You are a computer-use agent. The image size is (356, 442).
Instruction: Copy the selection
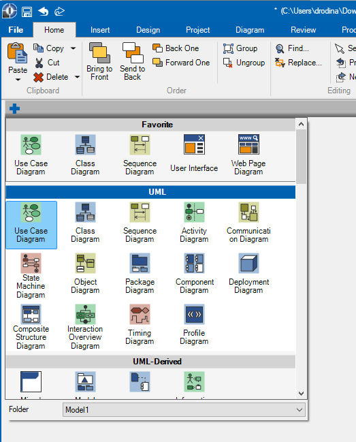(x=49, y=48)
